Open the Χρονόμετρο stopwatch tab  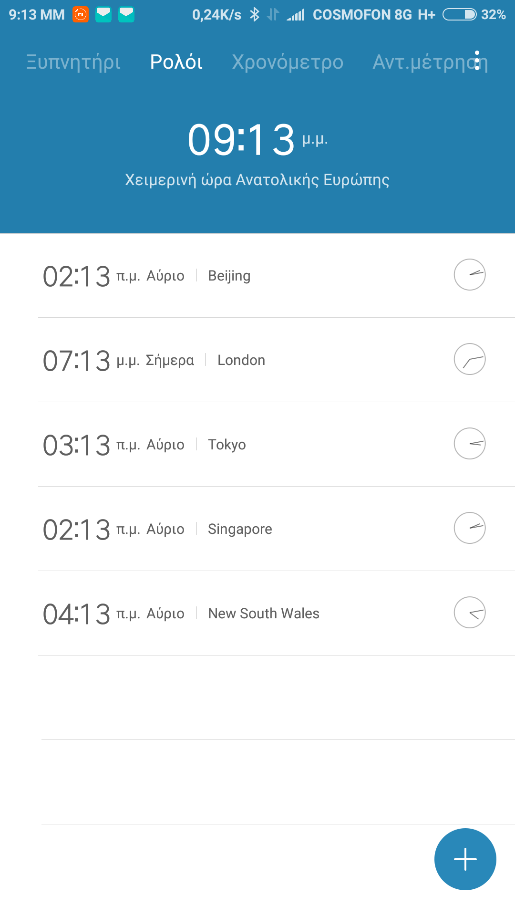tap(288, 62)
